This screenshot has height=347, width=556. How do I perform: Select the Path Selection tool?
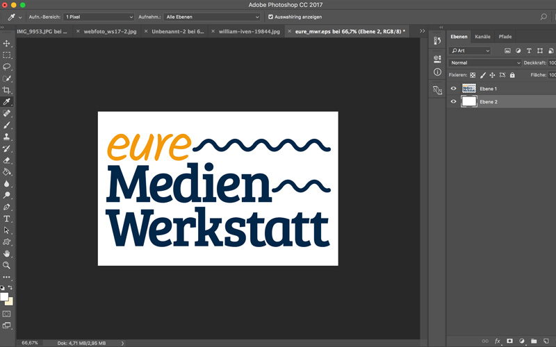(6, 230)
